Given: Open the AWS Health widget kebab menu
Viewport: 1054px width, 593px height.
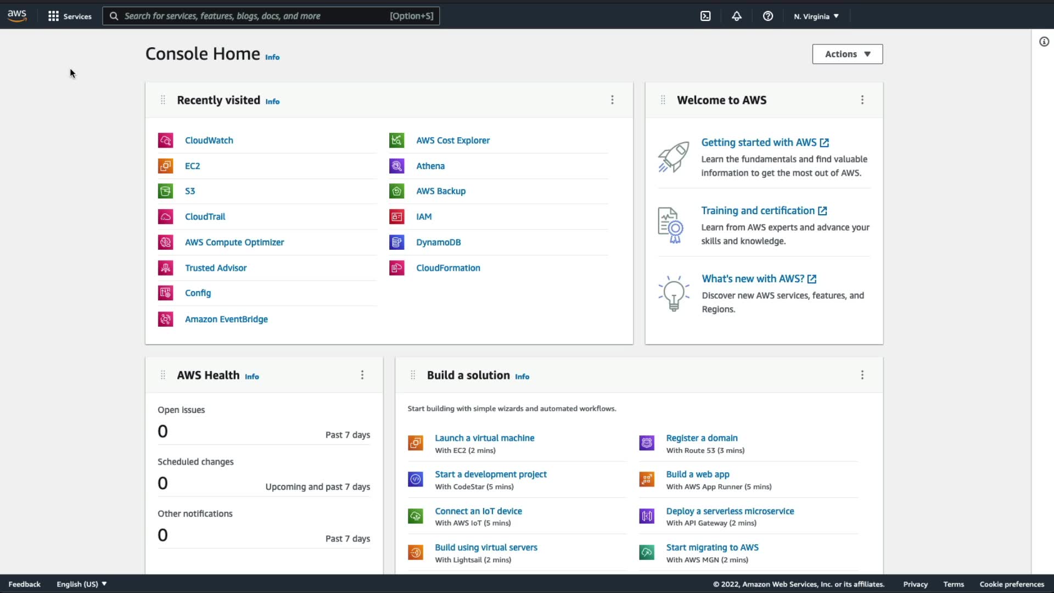Looking at the screenshot, I should 362,375.
